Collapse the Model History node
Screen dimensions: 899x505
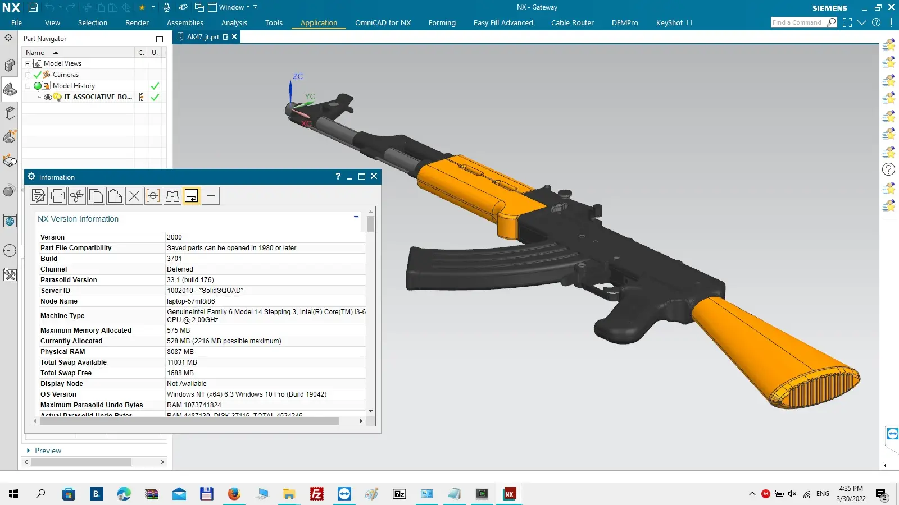pyautogui.click(x=28, y=86)
